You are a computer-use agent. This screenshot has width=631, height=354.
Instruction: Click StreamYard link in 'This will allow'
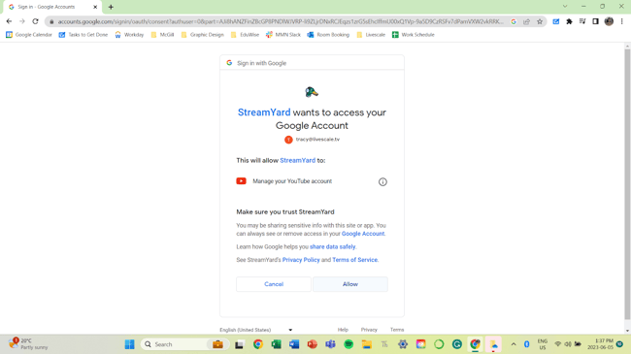pyautogui.click(x=297, y=160)
